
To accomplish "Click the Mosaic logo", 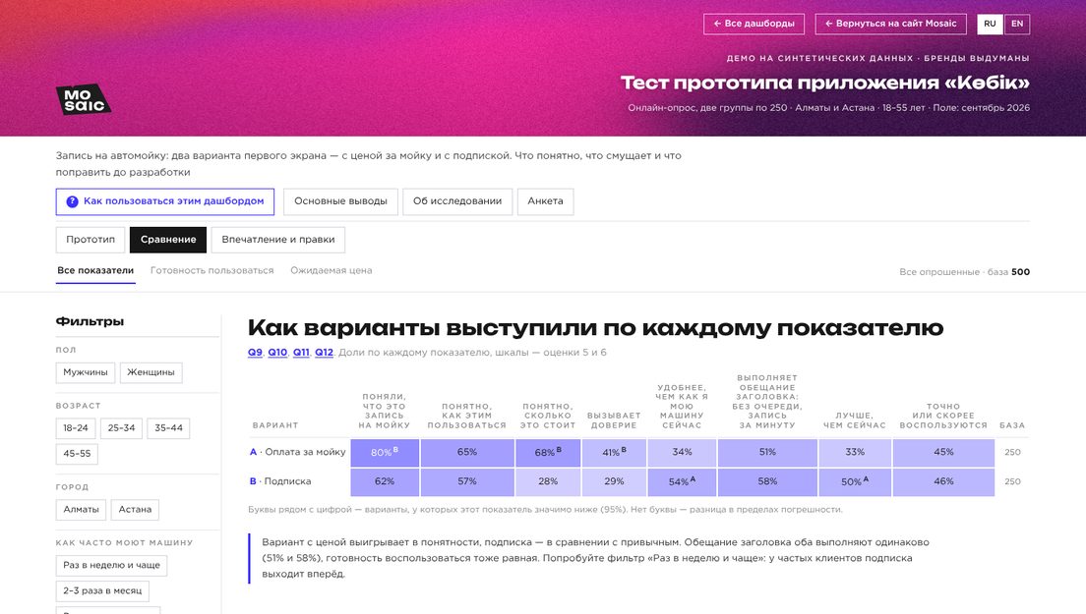I will [x=83, y=99].
